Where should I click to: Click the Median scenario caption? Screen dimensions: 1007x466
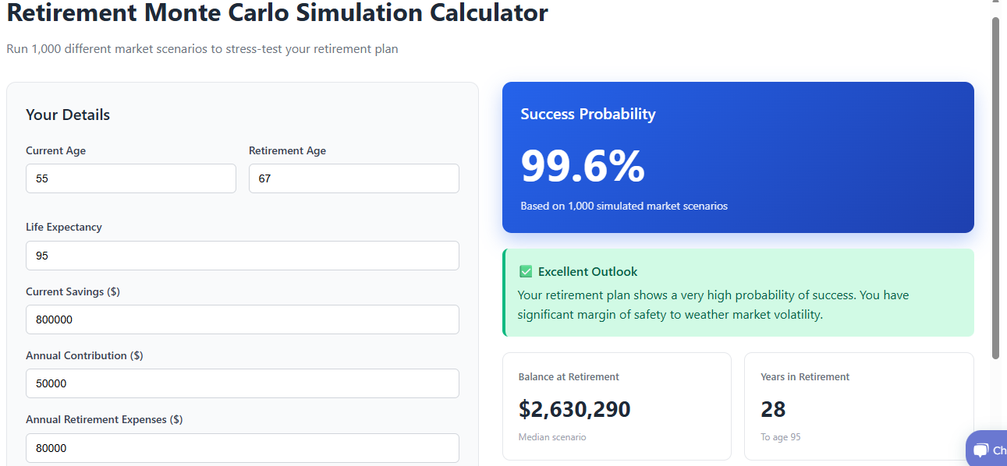552,437
